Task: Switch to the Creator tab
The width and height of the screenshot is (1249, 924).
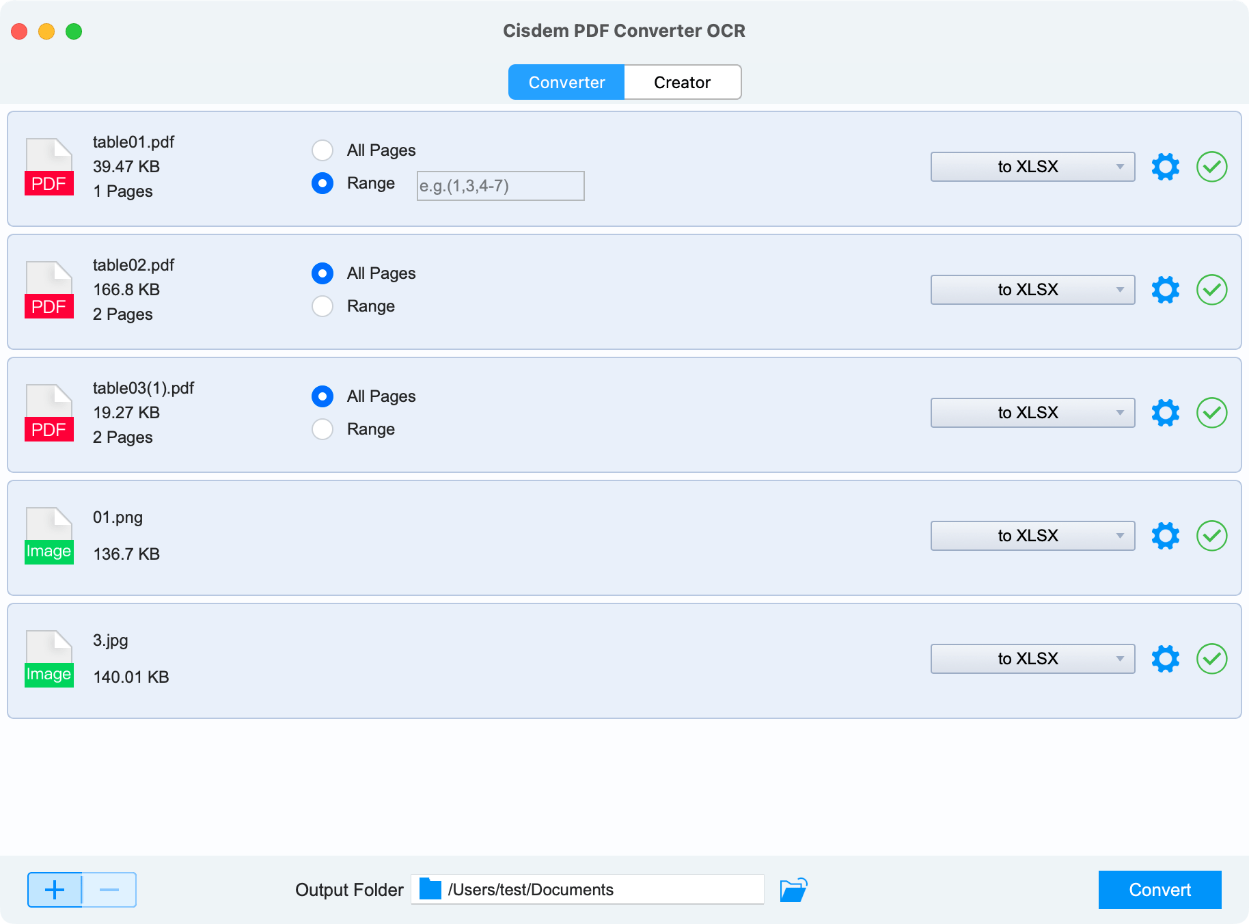Action: pos(682,82)
